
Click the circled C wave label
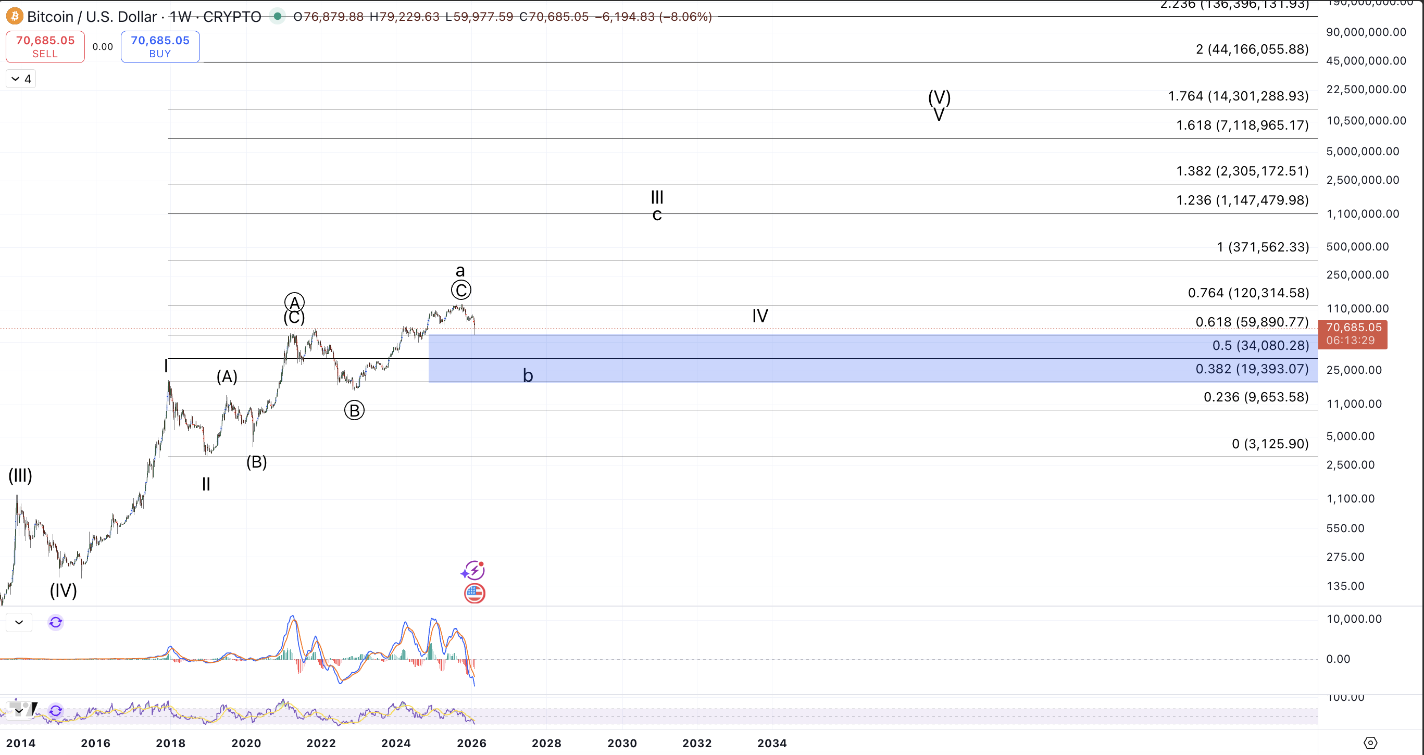[x=460, y=290]
